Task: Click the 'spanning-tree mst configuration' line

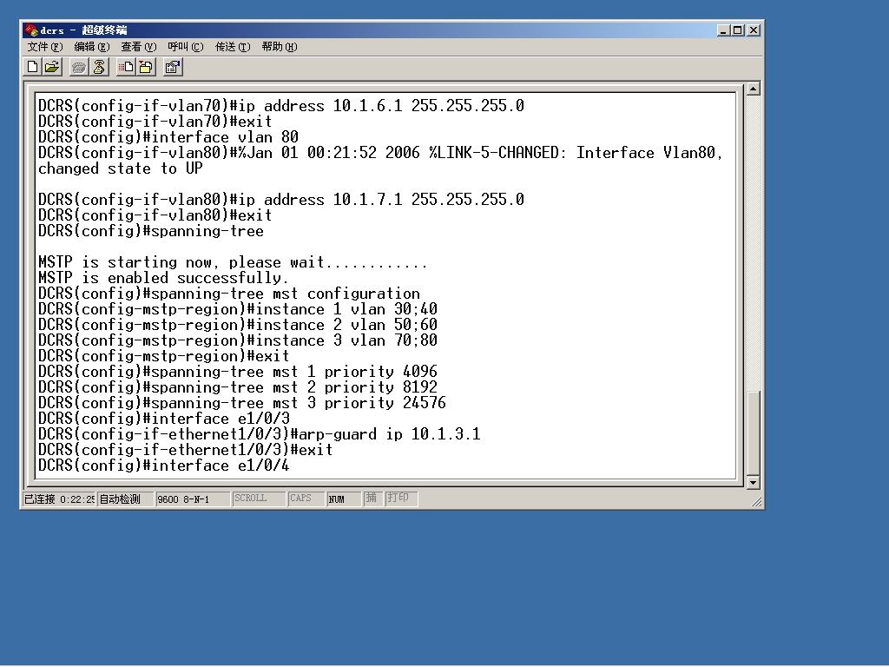Action: 229,294
